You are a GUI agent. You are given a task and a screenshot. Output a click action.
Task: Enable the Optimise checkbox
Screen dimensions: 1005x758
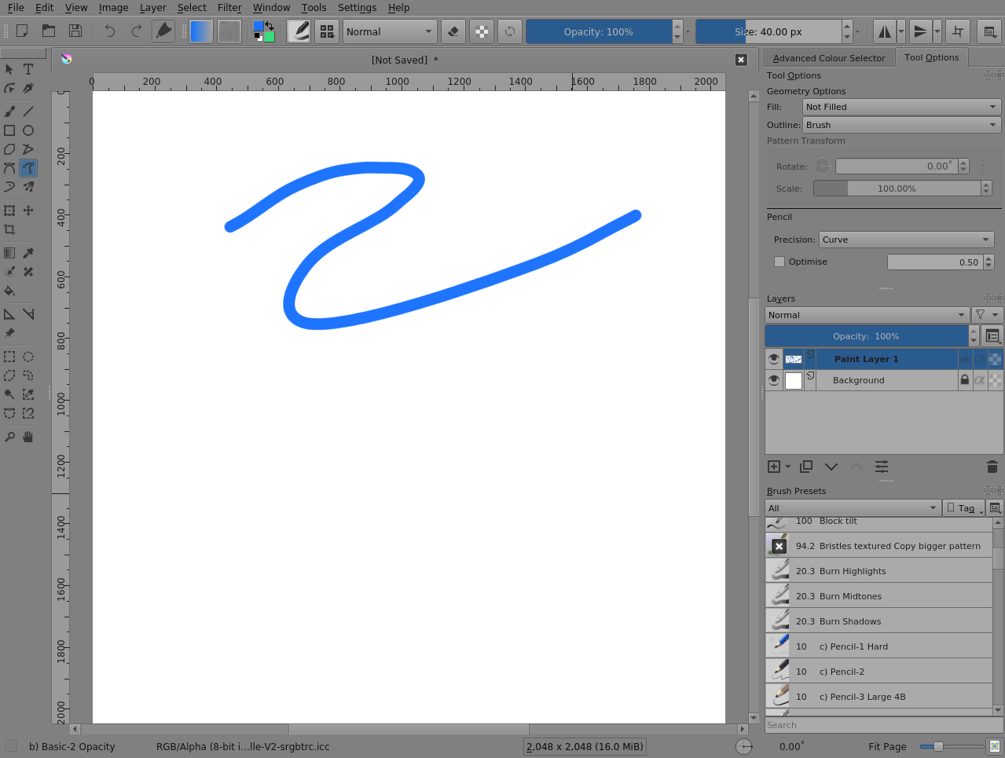(x=779, y=261)
